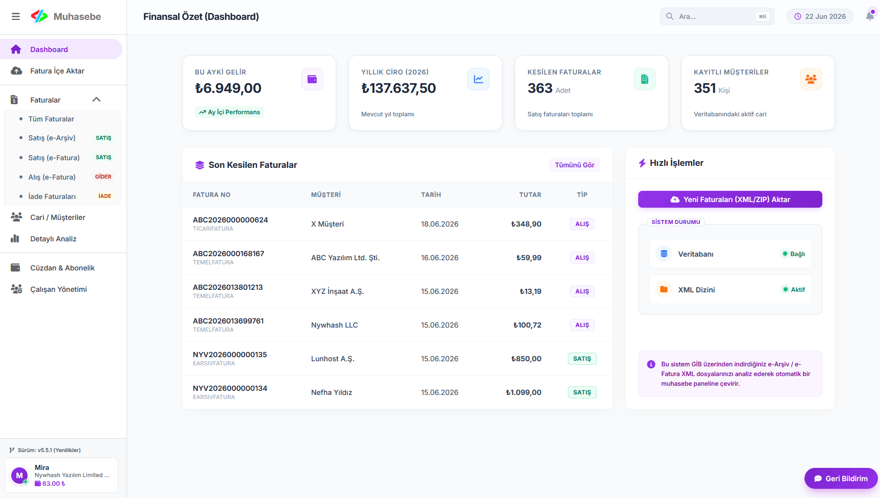Open Mira user profile panel
Image resolution: width=880 pixels, height=498 pixels.
62,475
